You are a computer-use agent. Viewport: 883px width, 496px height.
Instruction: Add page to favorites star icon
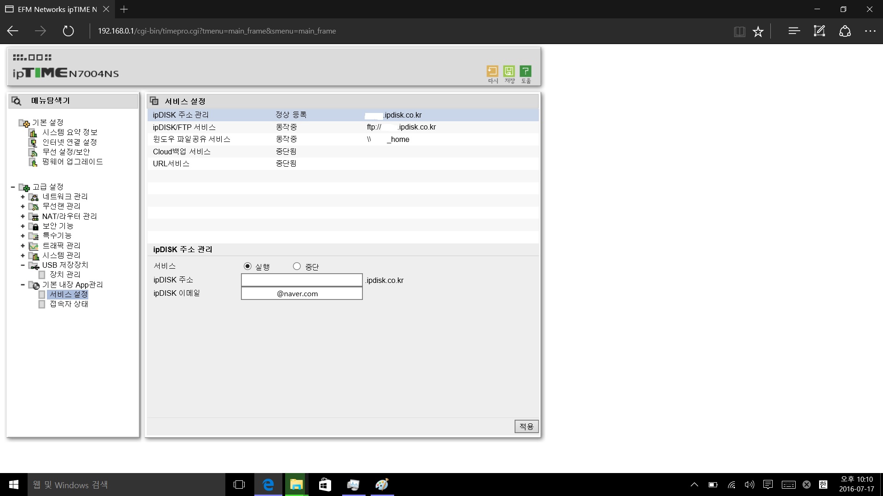point(758,31)
